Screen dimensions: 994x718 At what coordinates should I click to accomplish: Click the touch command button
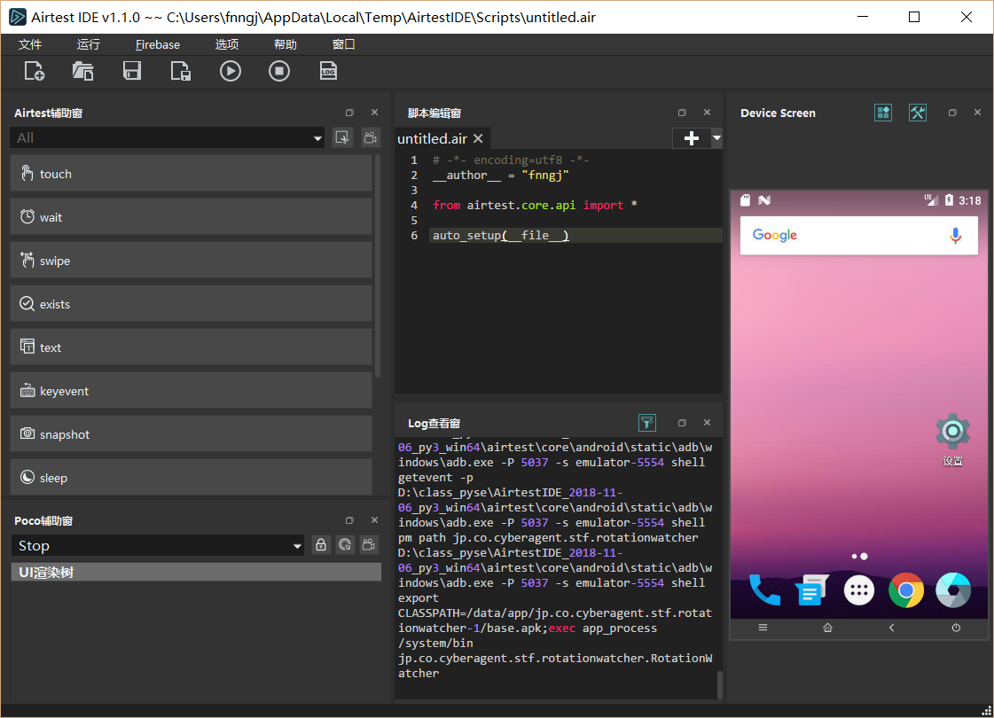pyautogui.click(x=191, y=174)
